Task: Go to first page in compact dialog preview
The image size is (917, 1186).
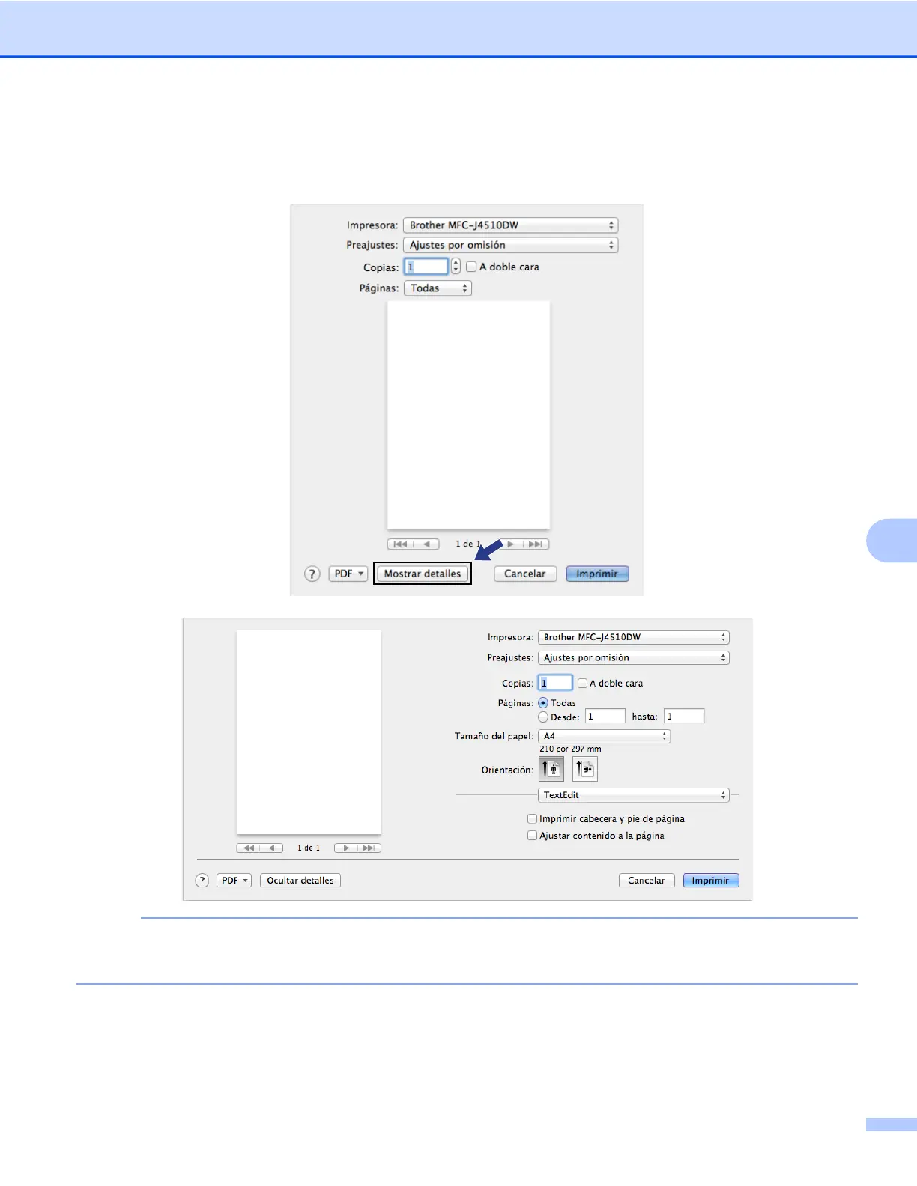Action: 400,544
